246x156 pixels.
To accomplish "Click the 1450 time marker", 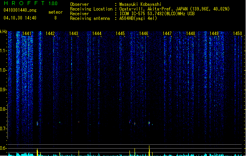I will pyautogui.click(x=237, y=34).
